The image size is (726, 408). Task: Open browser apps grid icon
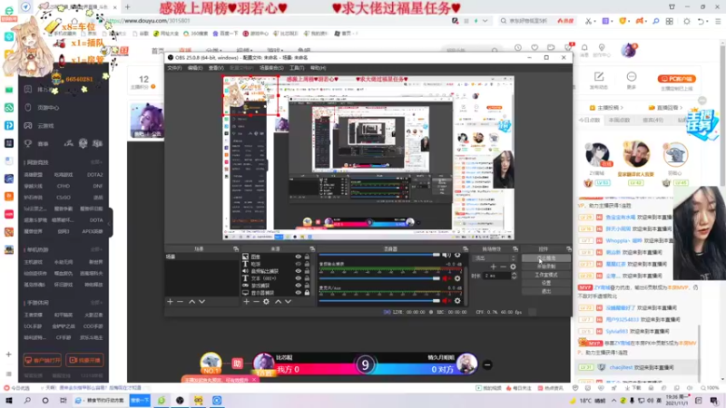pos(670,21)
